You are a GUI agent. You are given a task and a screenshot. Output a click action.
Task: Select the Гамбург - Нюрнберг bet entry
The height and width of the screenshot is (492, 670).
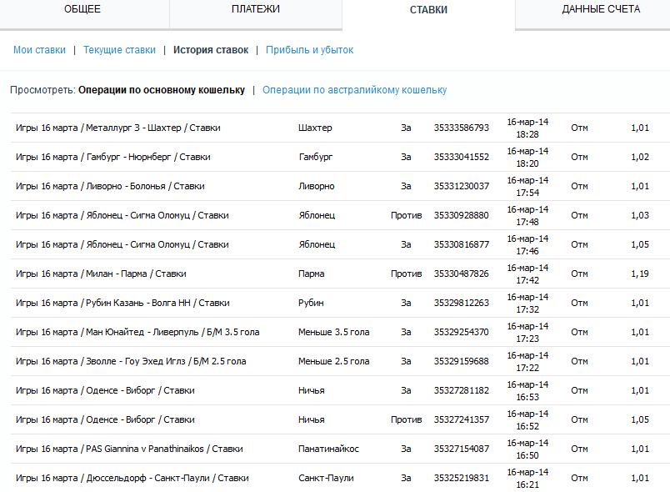tap(113, 157)
